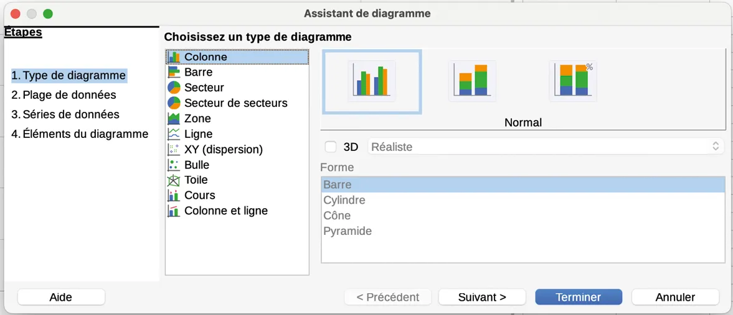Select the percent stacked column thumbnail
733x315 pixels.
click(x=573, y=81)
